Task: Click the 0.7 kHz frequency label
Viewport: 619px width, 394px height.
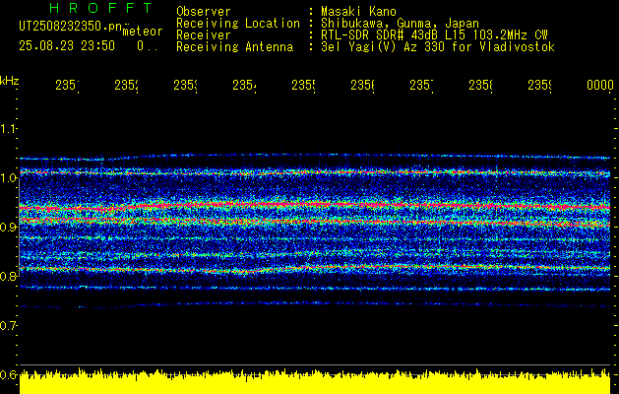Action: click(8, 325)
